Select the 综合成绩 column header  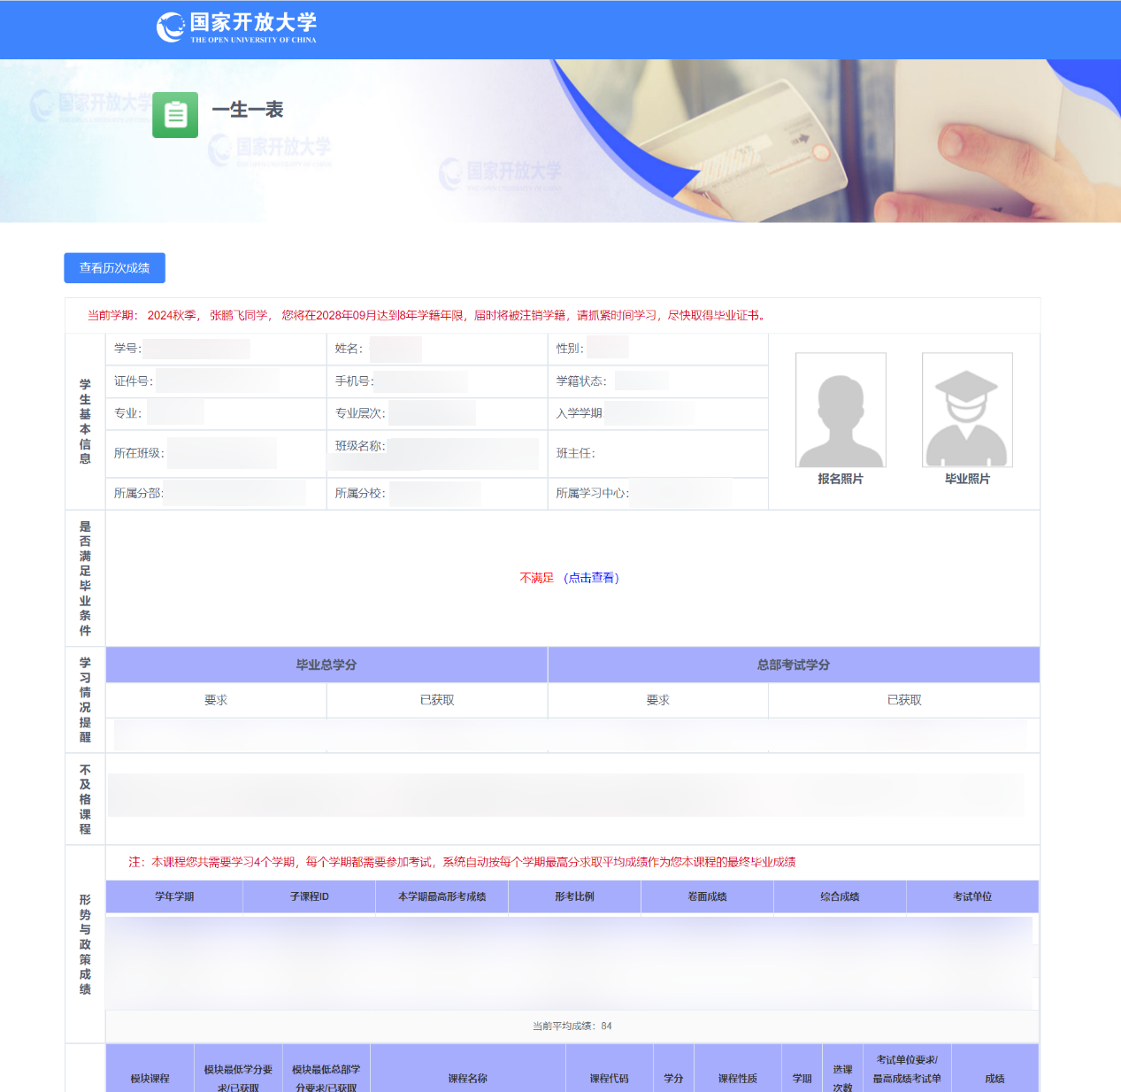point(840,896)
